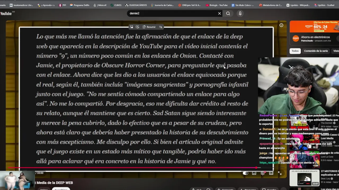Select the Todos filter chip

[x=295, y=51]
